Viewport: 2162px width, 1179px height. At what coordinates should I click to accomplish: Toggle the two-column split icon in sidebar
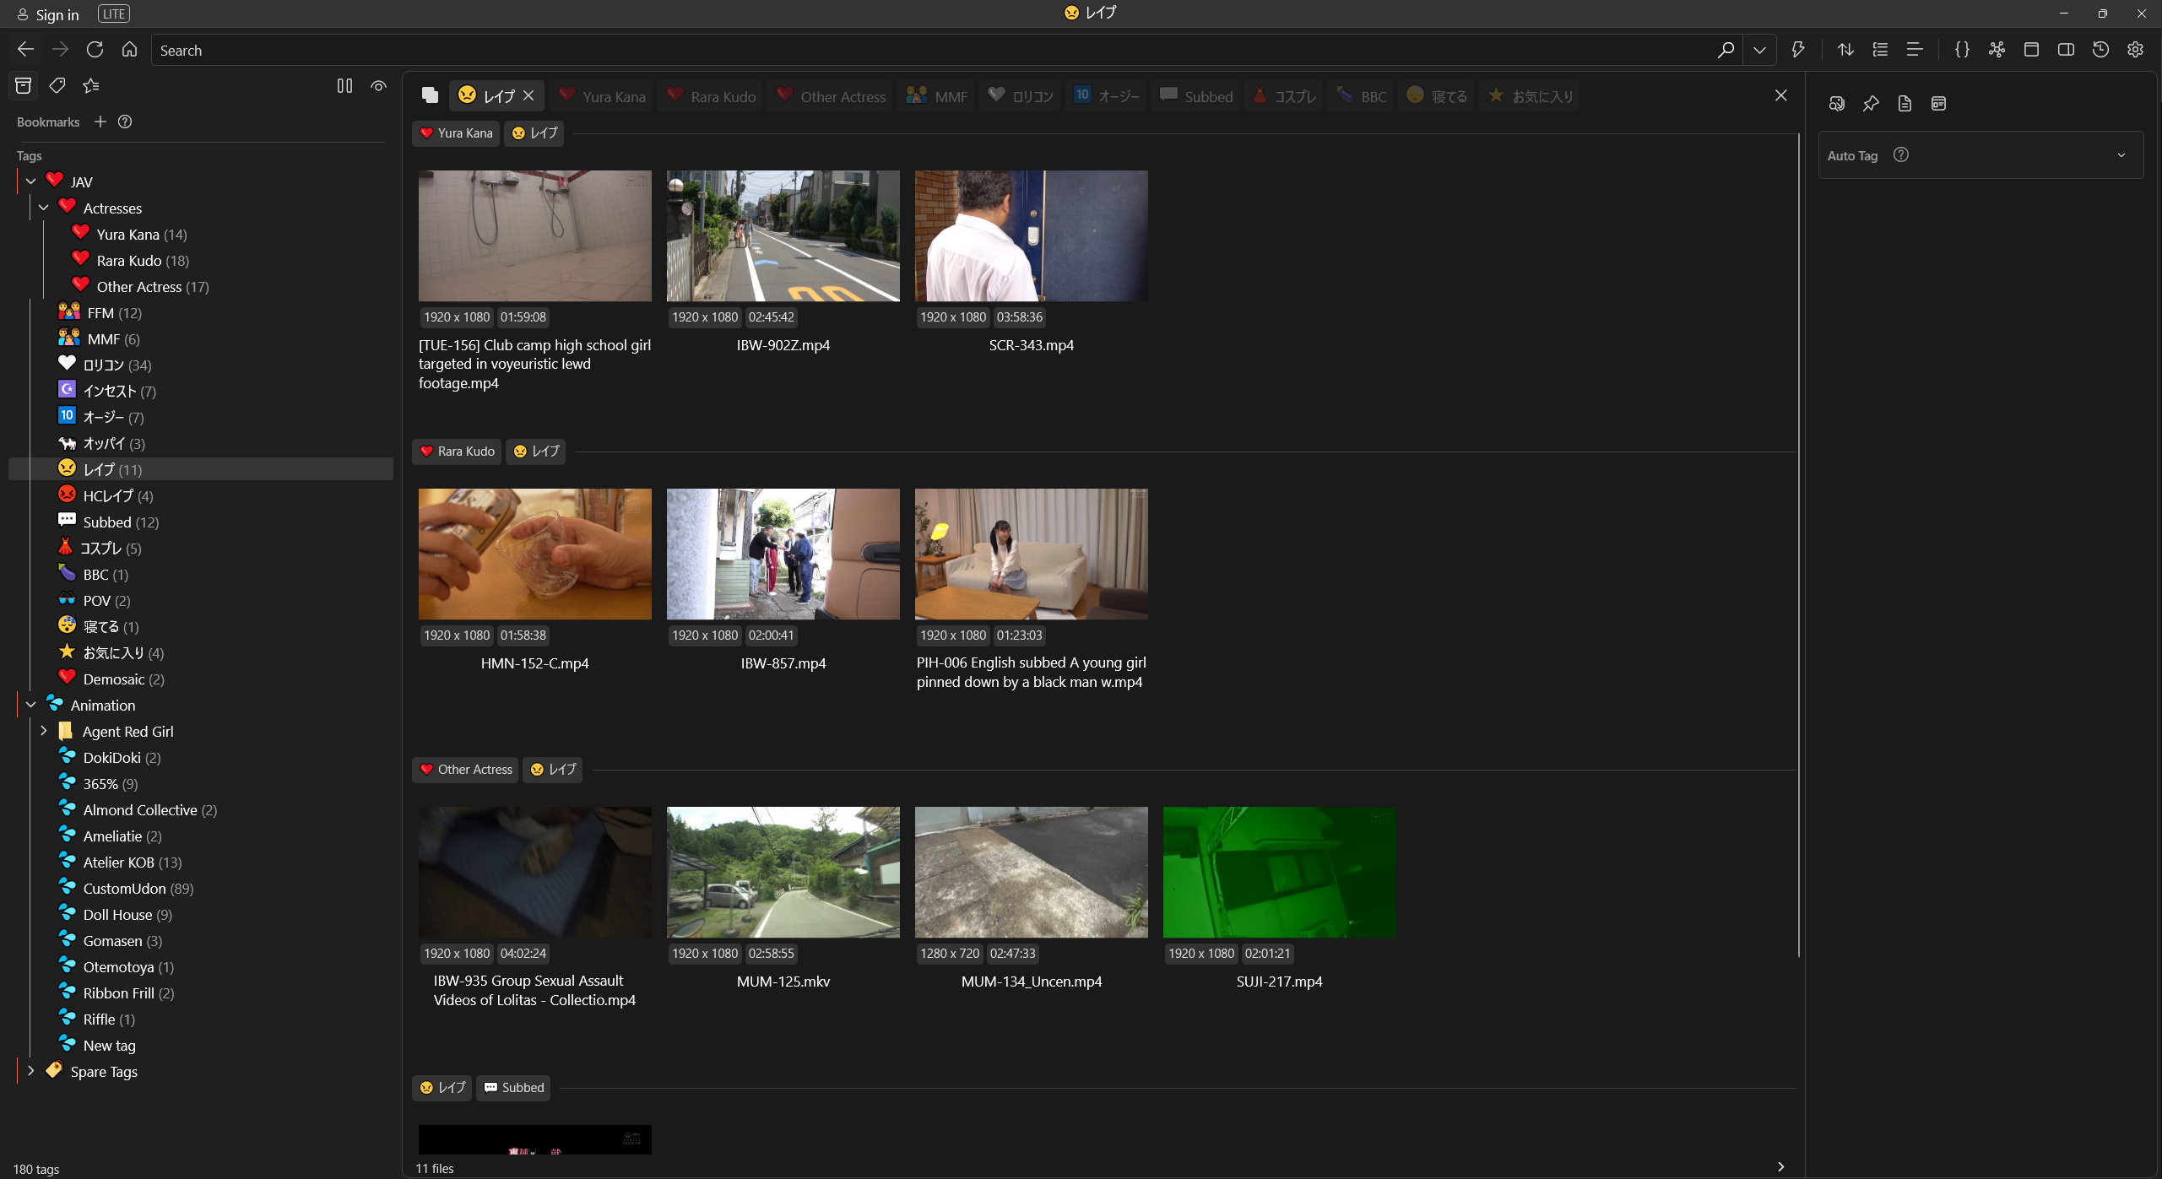pos(344,85)
